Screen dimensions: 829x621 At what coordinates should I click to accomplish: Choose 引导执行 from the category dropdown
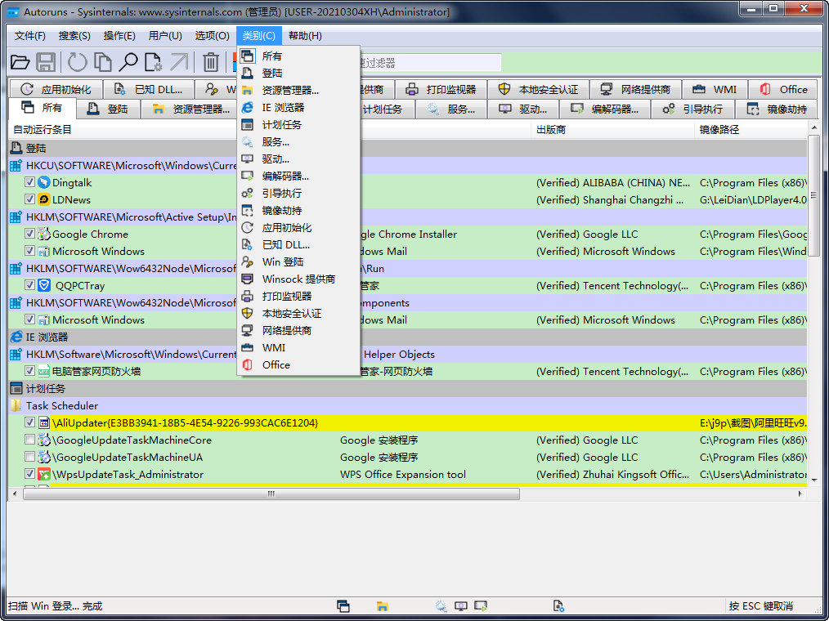[298, 194]
